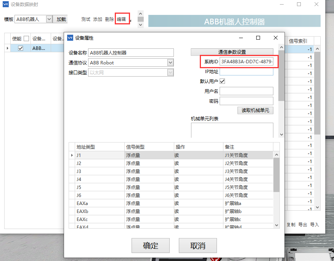Viewport: 334px width, 261px height.
Task: Click signal table scrollbar up arrow
Action: pyautogui.click(x=276, y=155)
